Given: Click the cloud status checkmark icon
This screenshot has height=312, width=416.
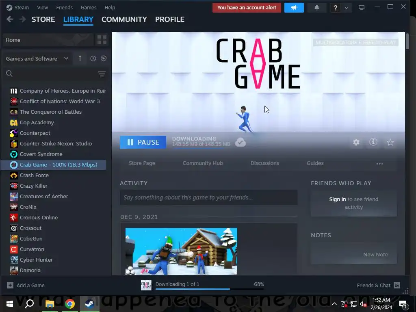Looking at the screenshot, I should tap(240, 142).
